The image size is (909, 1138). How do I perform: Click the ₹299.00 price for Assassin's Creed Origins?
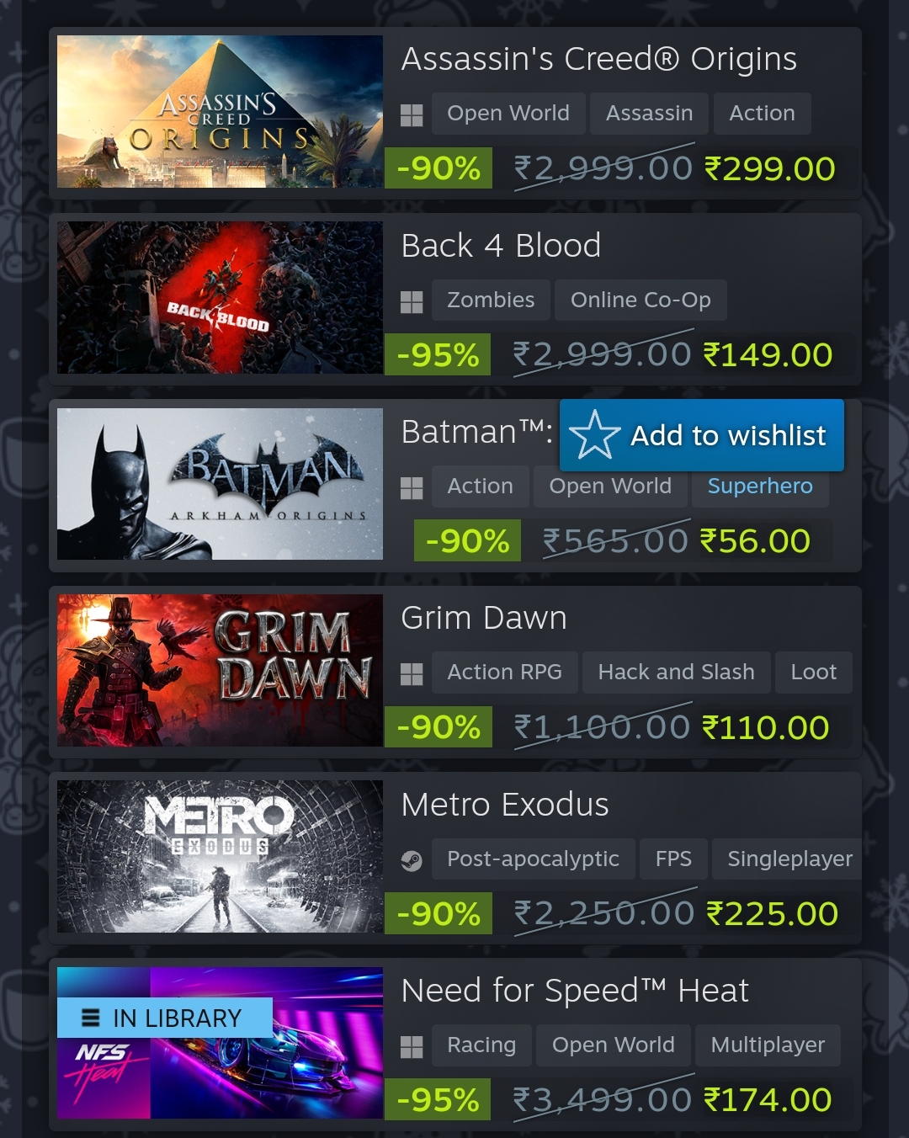(769, 169)
